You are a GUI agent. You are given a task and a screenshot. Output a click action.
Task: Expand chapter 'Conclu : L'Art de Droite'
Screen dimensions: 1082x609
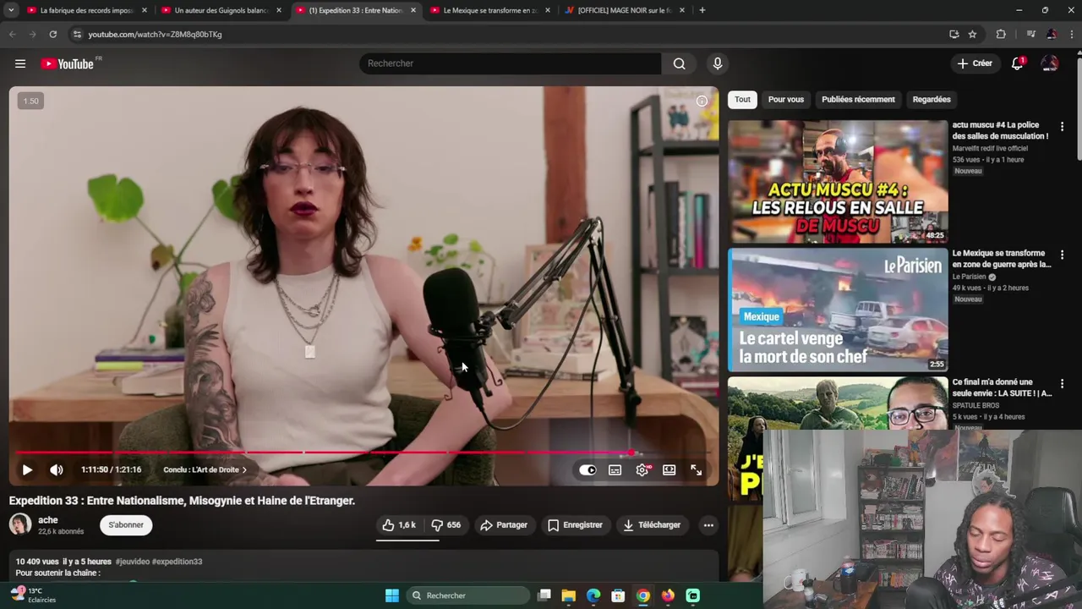205,469
